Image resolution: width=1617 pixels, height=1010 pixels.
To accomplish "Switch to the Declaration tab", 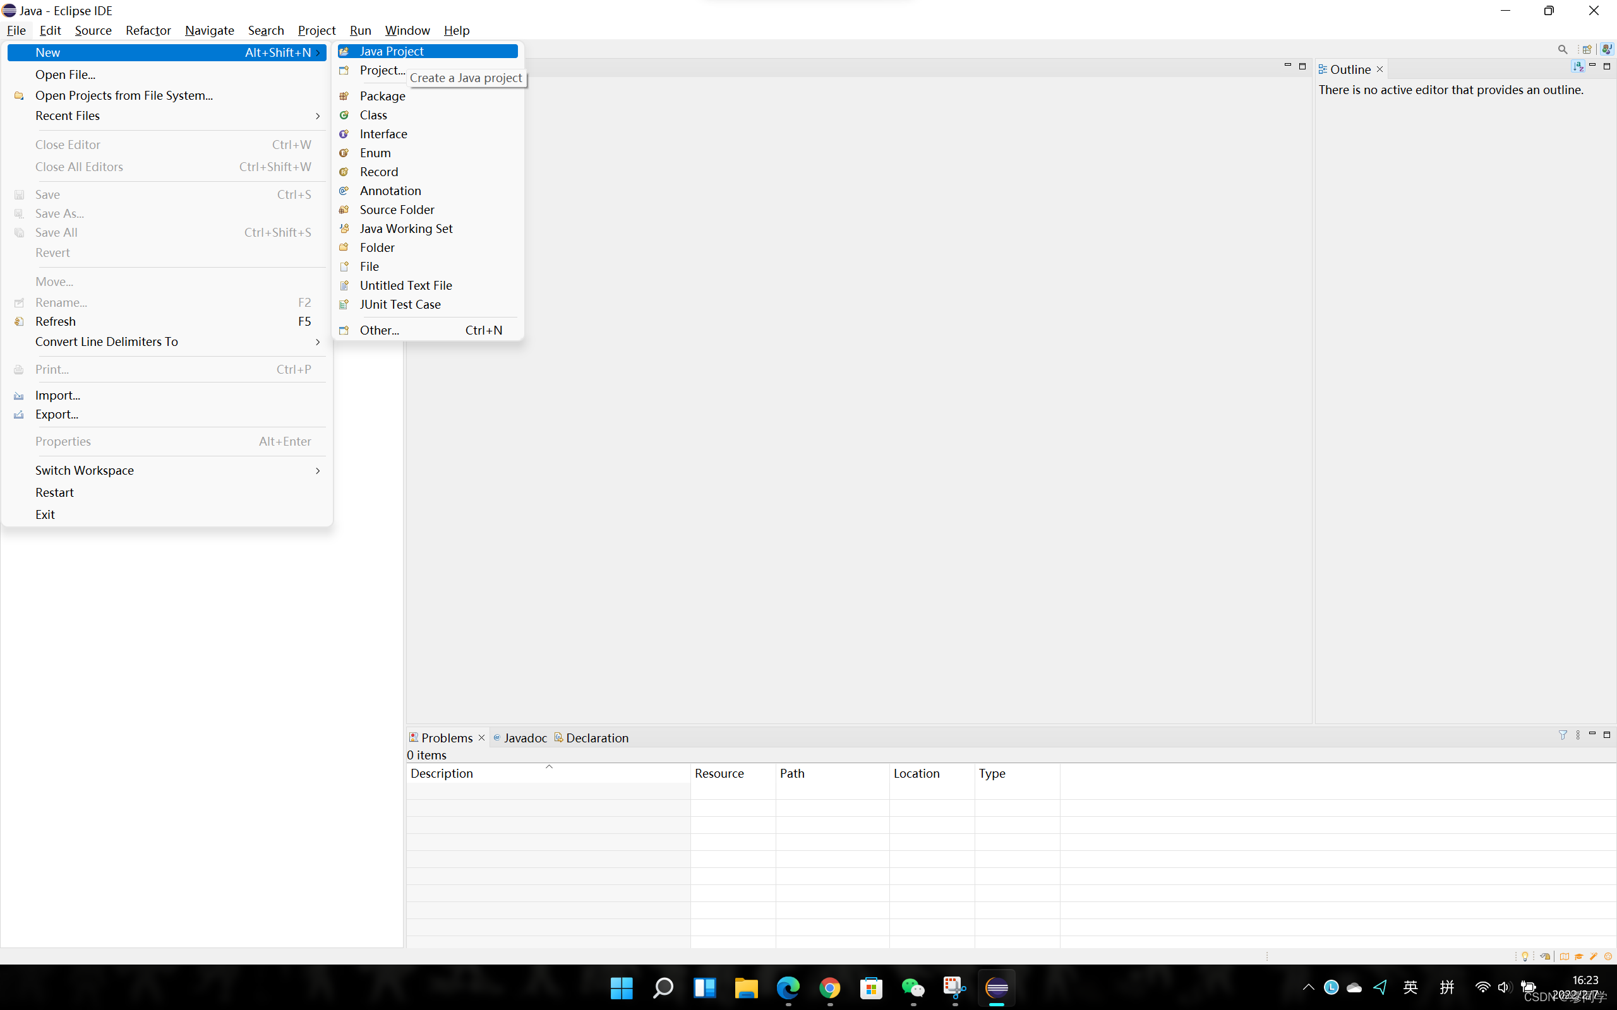I will pyautogui.click(x=591, y=737).
